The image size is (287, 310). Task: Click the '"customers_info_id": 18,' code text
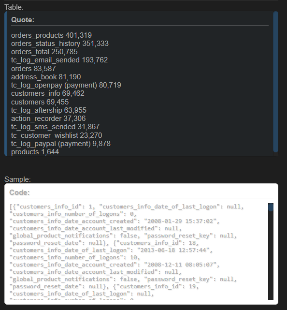(x=156, y=243)
